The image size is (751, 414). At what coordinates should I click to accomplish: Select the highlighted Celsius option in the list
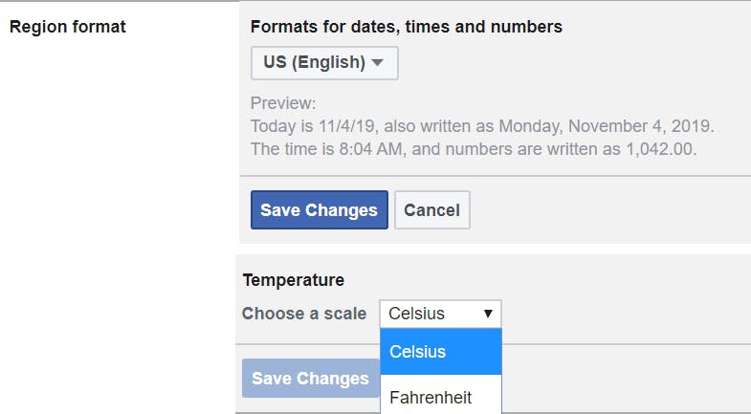[x=441, y=352]
